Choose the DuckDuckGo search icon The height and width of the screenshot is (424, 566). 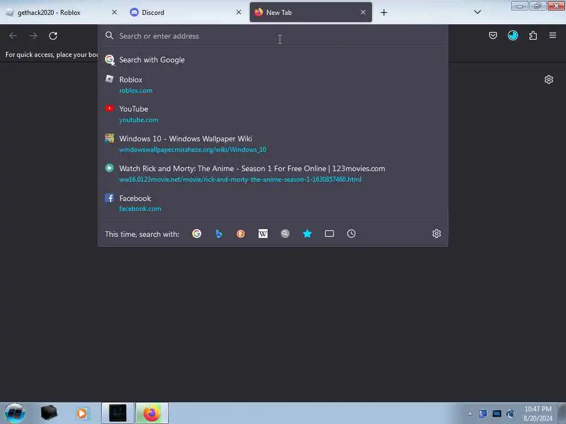click(241, 234)
